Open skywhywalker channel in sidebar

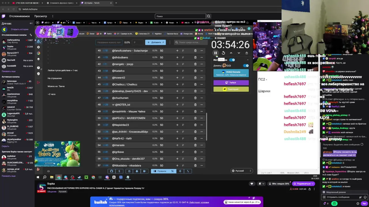(17, 140)
